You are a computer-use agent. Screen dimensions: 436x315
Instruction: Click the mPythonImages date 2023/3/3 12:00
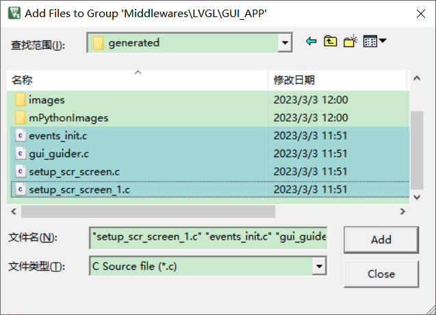click(x=311, y=118)
